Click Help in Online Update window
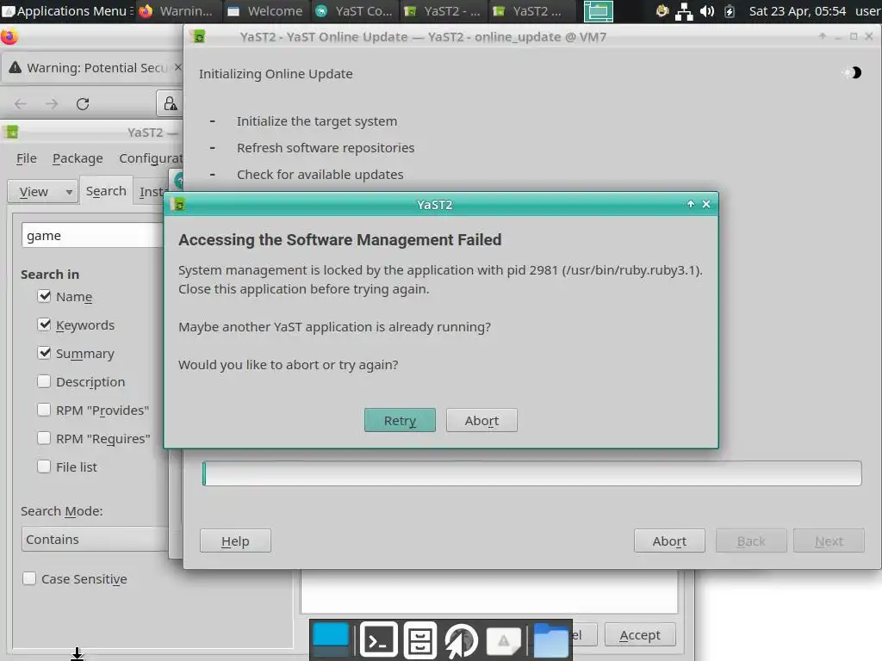The image size is (882, 661). 235,541
